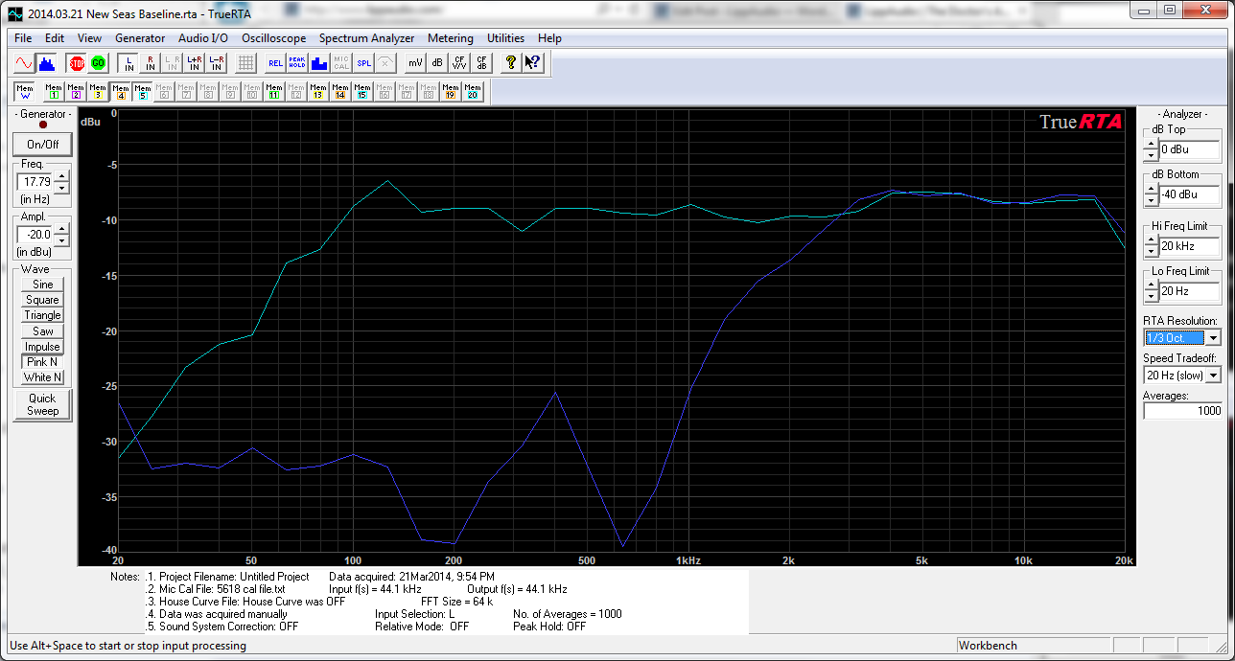Click the CF dB toolbar icon
1235x661 pixels.
pyautogui.click(x=481, y=63)
